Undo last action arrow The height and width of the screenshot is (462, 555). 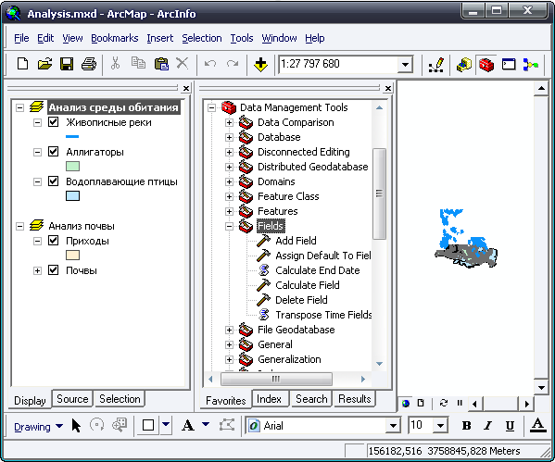210,64
